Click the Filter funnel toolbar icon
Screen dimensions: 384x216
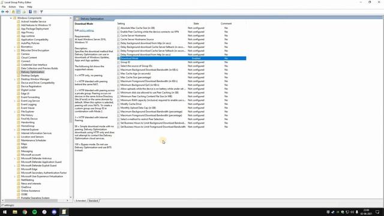click(x=41, y=12)
